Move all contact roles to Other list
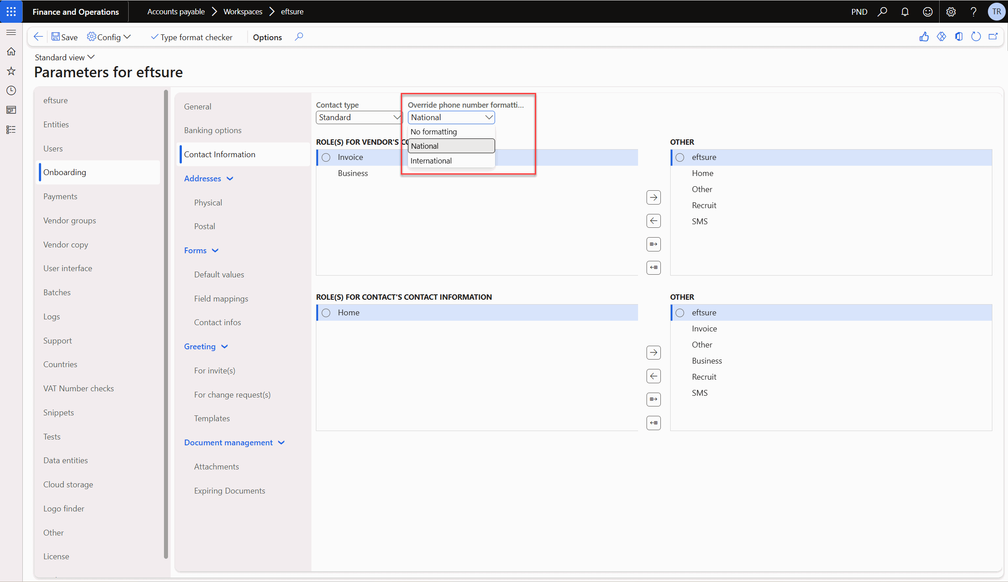Image resolution: width=1008 pixels, height=582 pixels. [654, 399]
